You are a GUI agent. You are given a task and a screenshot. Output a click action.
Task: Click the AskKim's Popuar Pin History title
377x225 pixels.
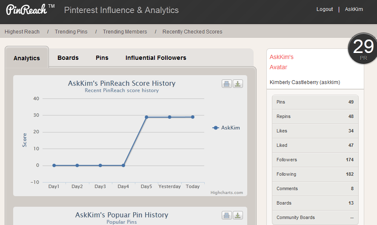tap(122, 215)
